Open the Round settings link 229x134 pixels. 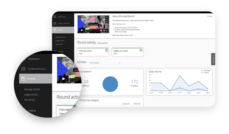click(x=102, y=43)
